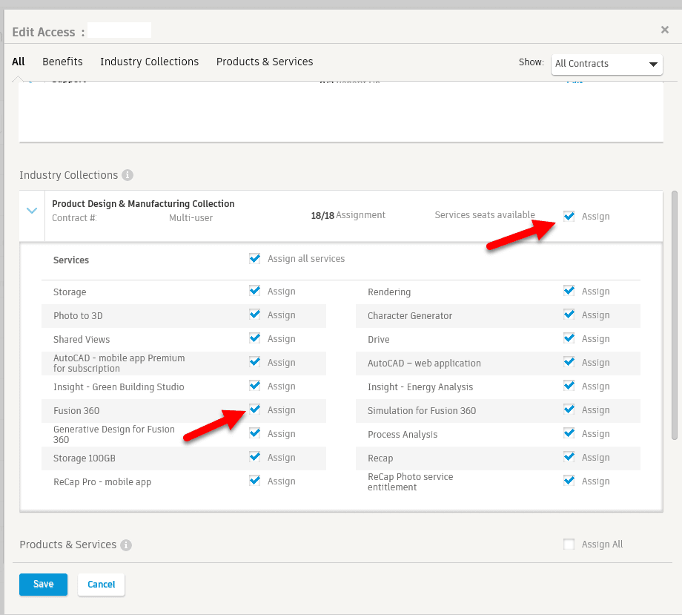
Task: Switch to the All tab
Action: pos(19,62)
